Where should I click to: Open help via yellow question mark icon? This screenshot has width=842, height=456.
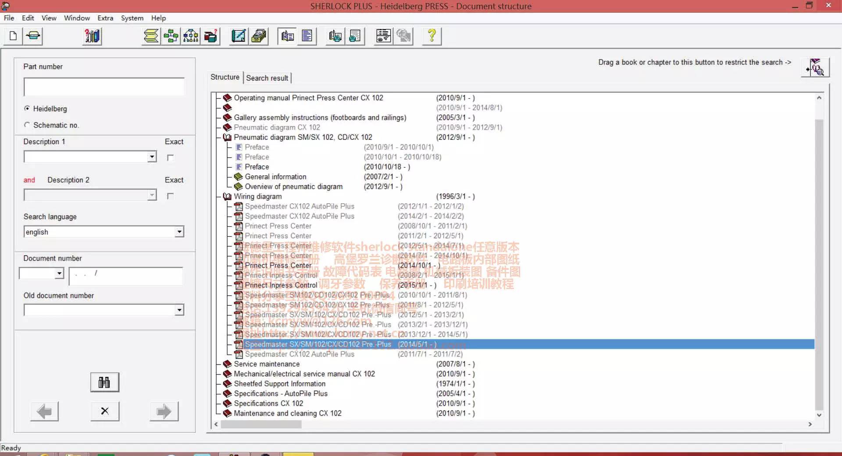coord(432,36)
